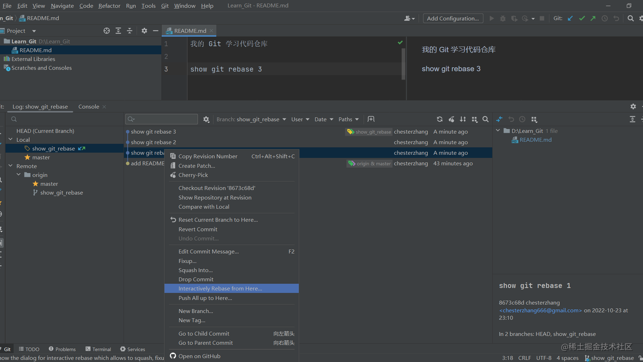Click the Add Configuration button
The width and height of the screenshot is (643, 362).
tap(453, 18)
